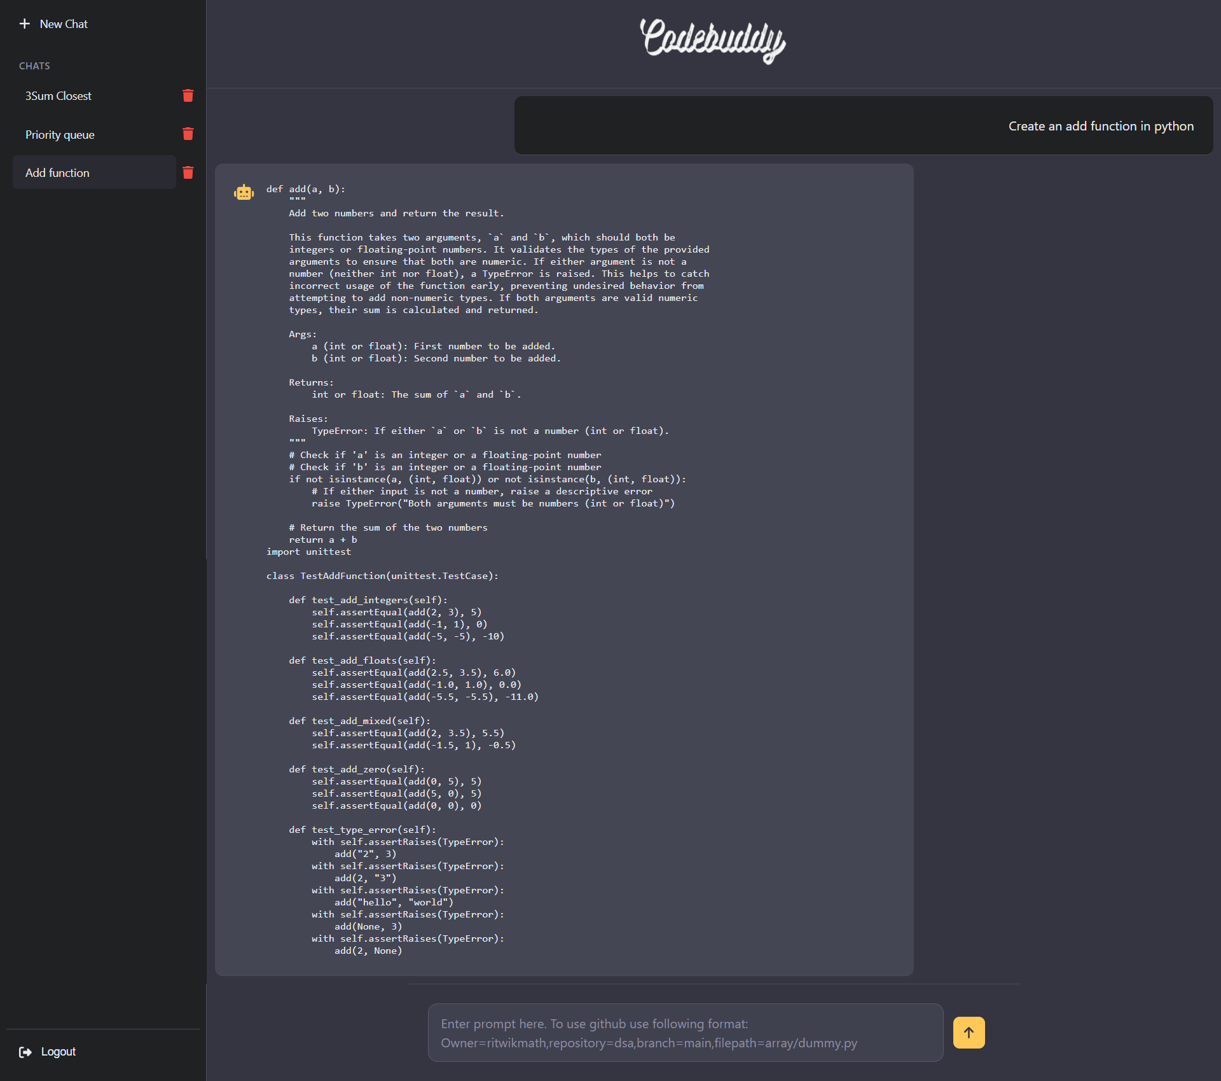The height and width of the screenshot is (1081, 1221).
Task: Click the logout door icon
Action: tap(25, 1052)
